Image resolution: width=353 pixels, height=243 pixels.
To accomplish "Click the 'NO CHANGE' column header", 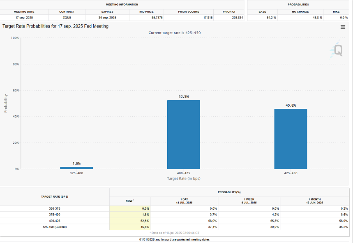I will click(x=300, y=12).
